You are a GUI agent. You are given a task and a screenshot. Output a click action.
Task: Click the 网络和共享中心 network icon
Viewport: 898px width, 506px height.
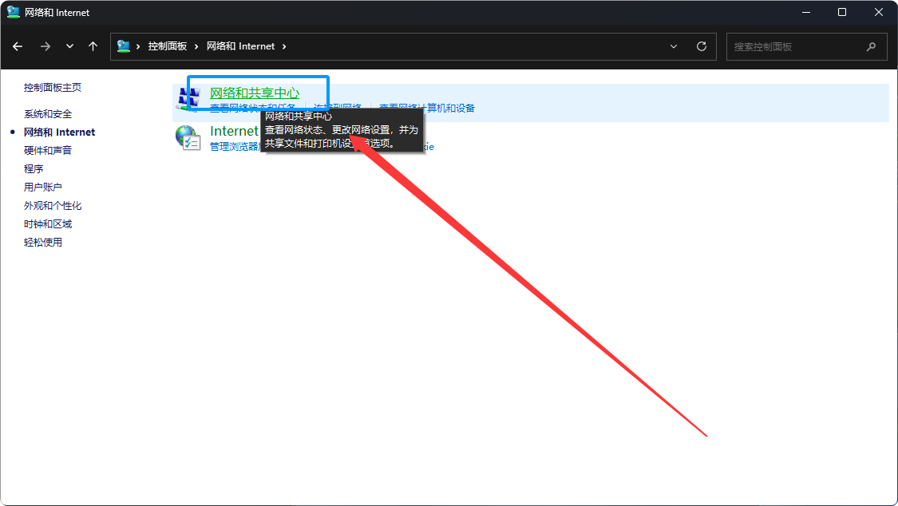coord(188,99)
